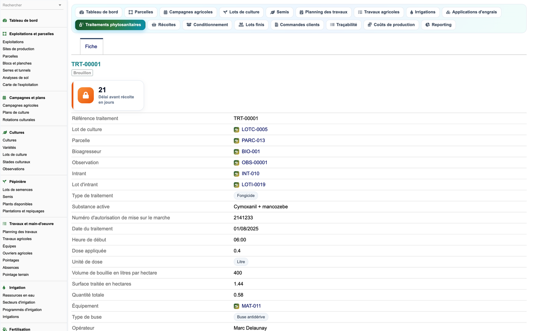Image resolution: width=536 pixels, height=331 pixels.
Task: Open Plants disponibles in the sidebar
Action: [x=17, y=204]
